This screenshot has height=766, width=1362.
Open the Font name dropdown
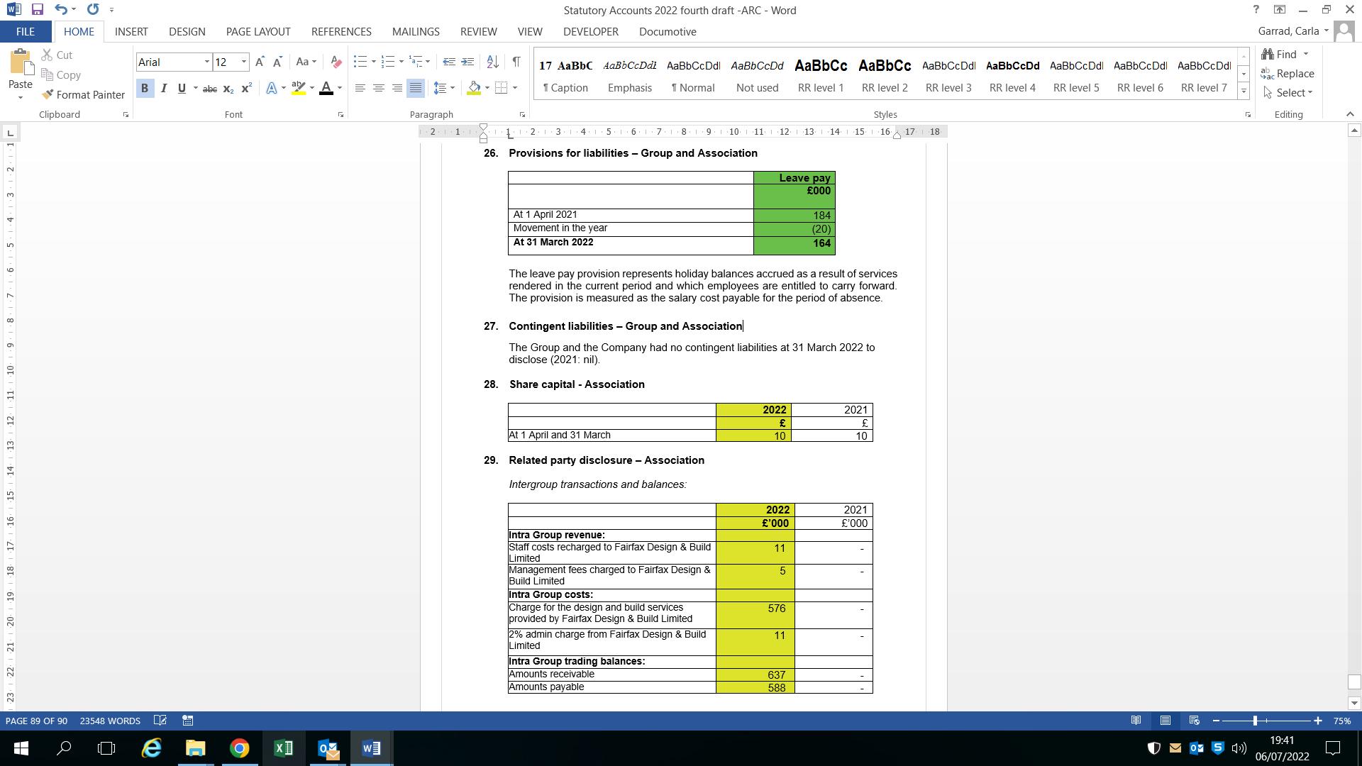[x=206, y=62]
